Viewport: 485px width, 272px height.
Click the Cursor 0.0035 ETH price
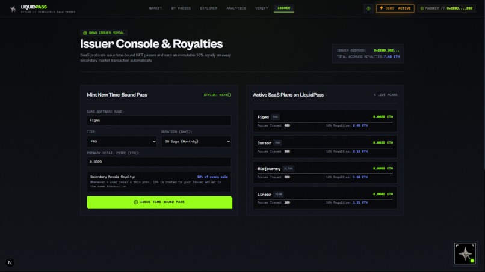pos(383,143)
